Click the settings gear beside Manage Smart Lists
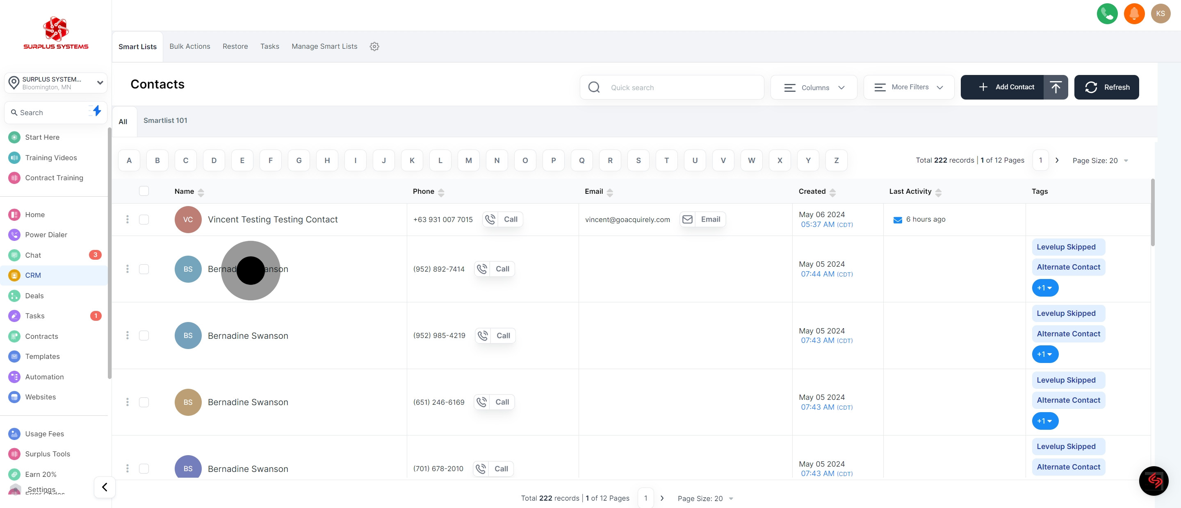The image size is (1181, 508). (x=374, y=46)
